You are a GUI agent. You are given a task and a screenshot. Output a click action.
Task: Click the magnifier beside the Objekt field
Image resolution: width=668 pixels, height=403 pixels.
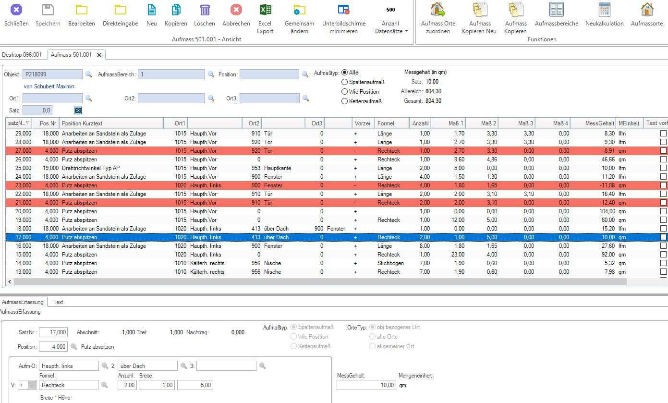coord(88,74)
